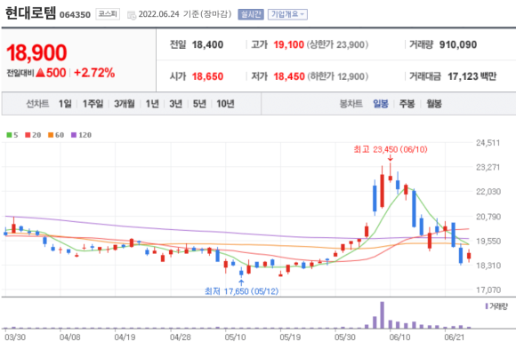Viewport: 516px width, 349px height.
Task: Click the current price 18,900
Action: (x=36, y=52)
